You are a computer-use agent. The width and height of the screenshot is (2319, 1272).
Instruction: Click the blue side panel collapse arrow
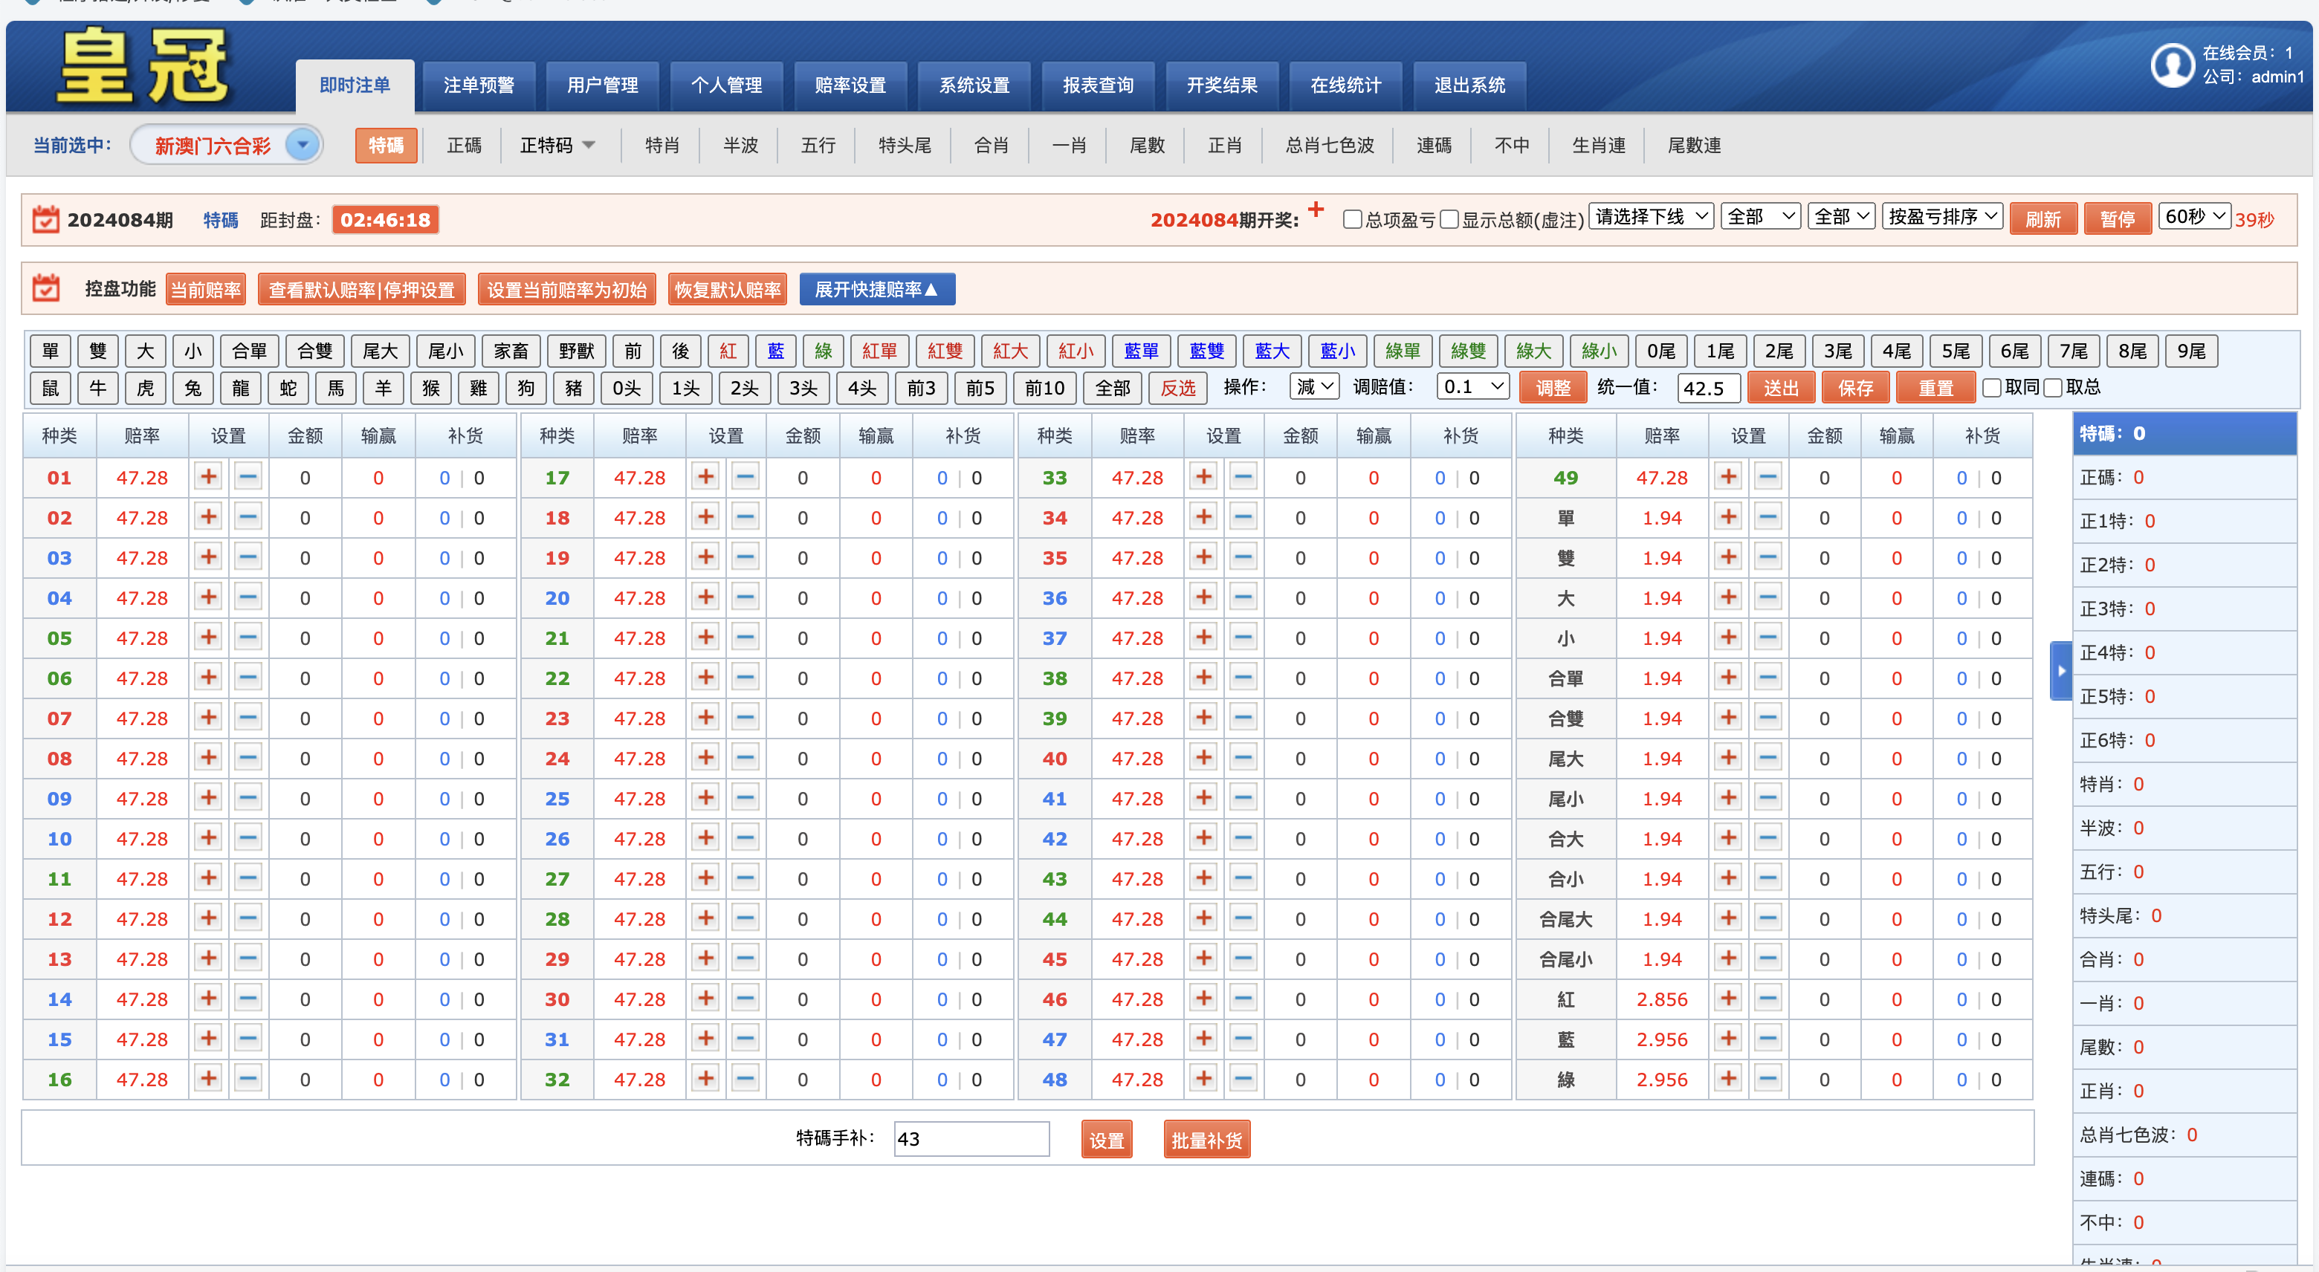[x=2060, y=671]
